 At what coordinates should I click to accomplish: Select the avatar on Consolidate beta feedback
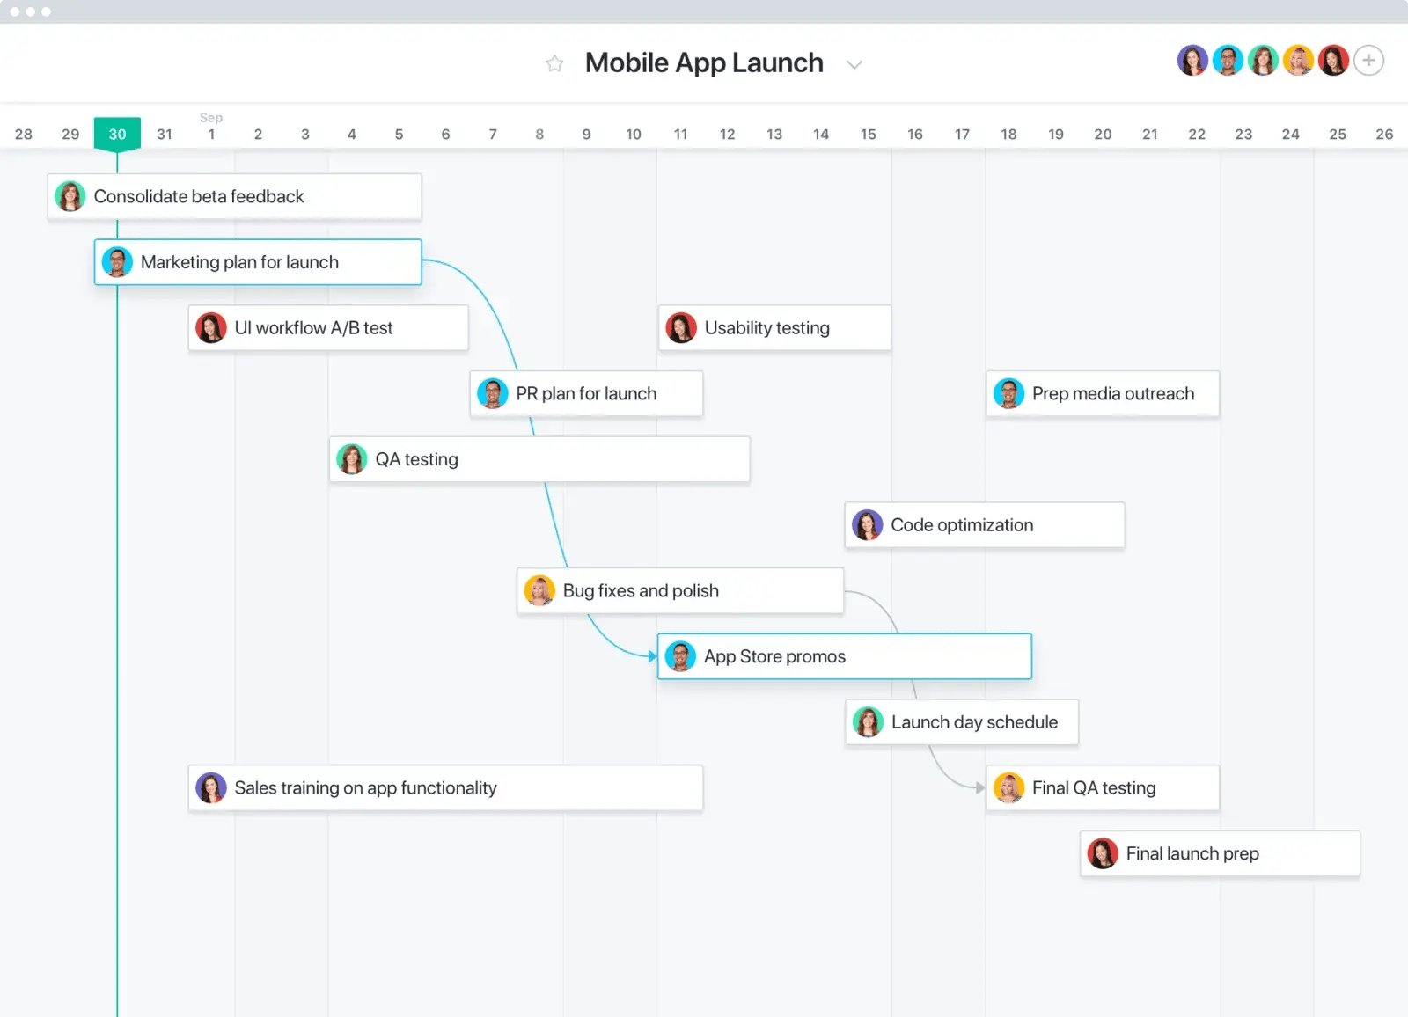pyautogui.click(x=70, y=196)
